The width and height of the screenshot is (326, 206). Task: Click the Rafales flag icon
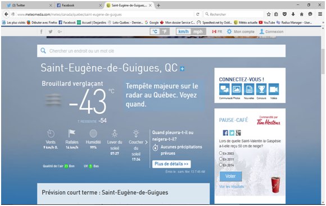click(72, 134)
